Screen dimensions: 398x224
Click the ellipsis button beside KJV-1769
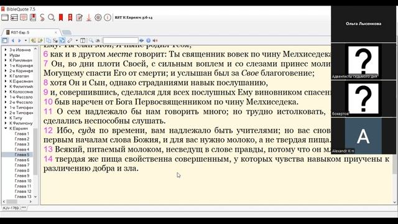24,208
